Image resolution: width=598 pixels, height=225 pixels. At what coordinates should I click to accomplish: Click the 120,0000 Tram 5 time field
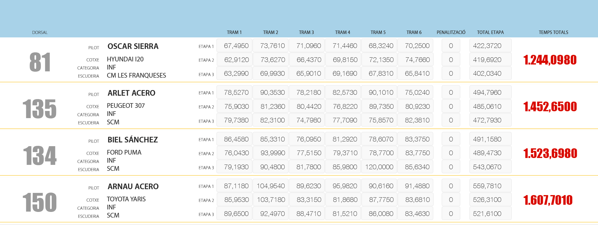click(379, 167)
